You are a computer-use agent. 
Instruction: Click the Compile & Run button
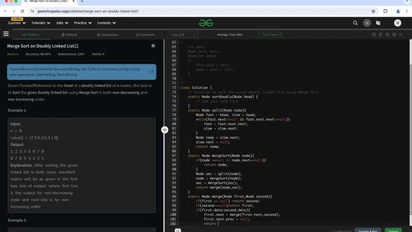(x=368, y=231)
